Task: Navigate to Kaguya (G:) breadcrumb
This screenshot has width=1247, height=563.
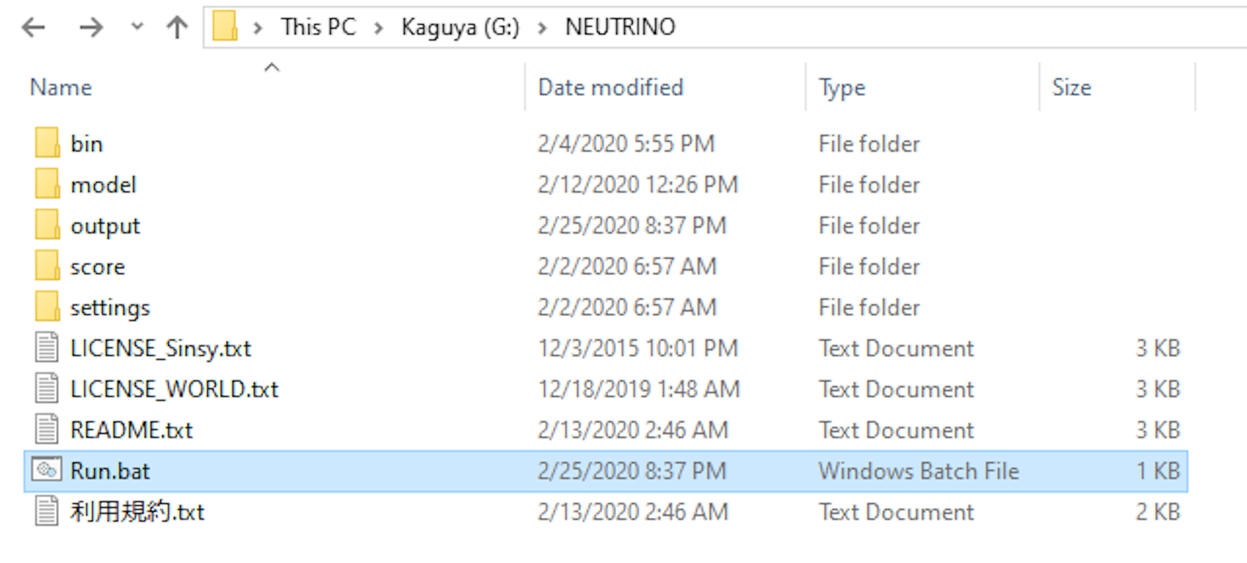Action: click(x=460, y=27)
